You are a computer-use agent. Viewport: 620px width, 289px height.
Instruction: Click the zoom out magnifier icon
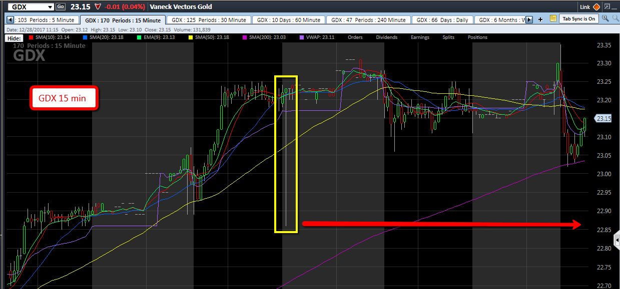(614, 18)
